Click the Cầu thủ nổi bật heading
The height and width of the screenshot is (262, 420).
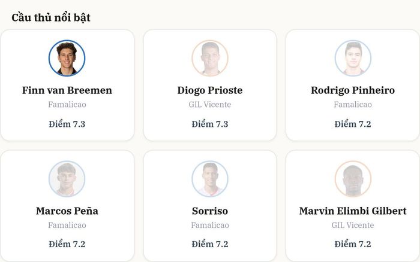click(51, 17)
